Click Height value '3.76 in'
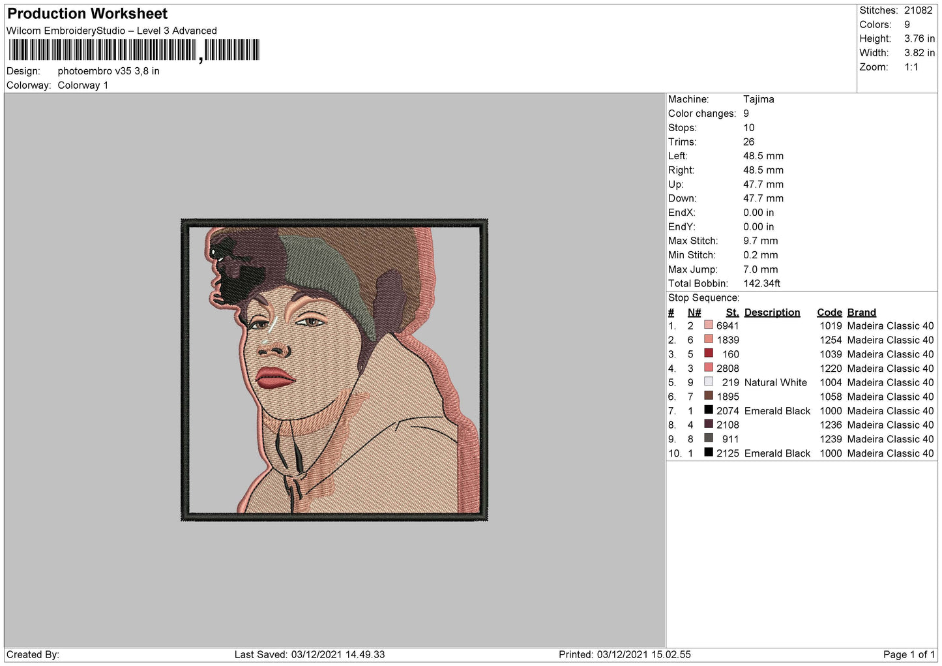942x666 pixels. (919, 38)
